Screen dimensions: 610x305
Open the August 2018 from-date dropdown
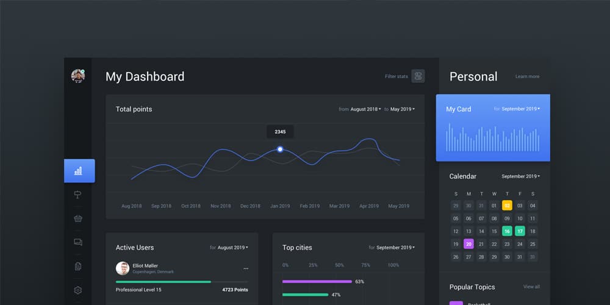365,109
